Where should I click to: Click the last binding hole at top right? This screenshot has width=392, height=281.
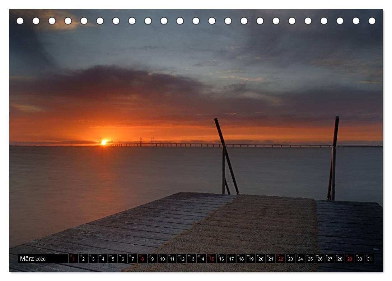pyautogui.click(x=372, y=21)
